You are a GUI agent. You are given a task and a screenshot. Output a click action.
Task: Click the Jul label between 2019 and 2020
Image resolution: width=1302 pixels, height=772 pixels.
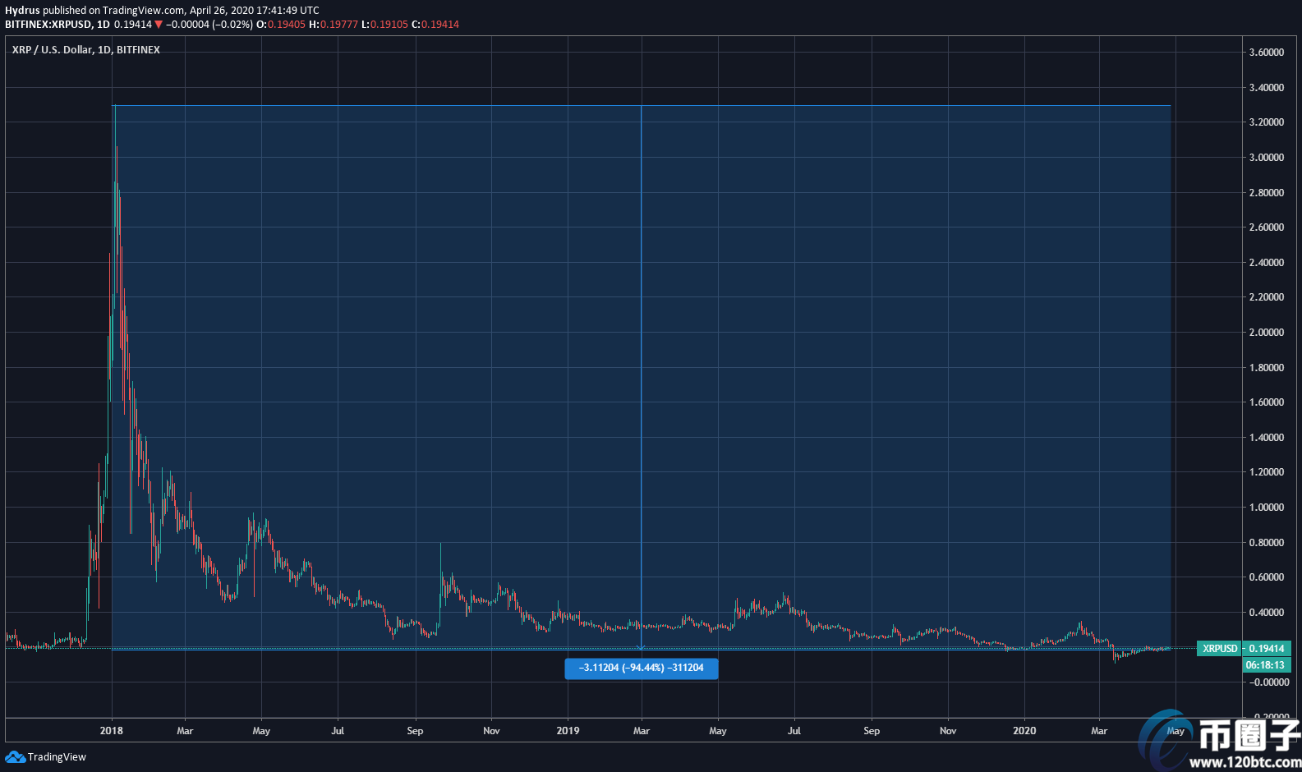pos(794,731)
